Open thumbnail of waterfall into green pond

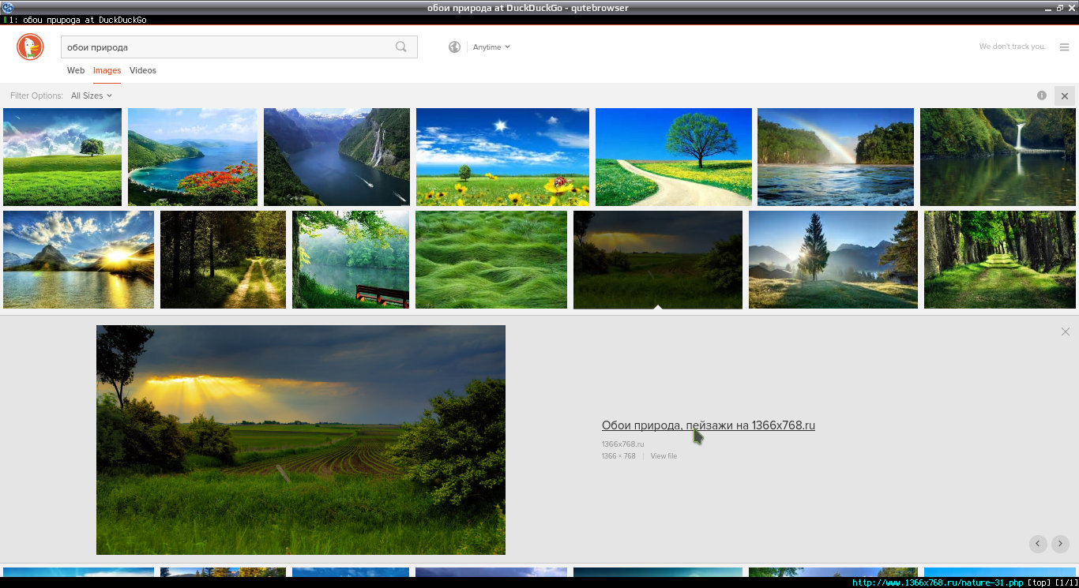coord(998,157)
